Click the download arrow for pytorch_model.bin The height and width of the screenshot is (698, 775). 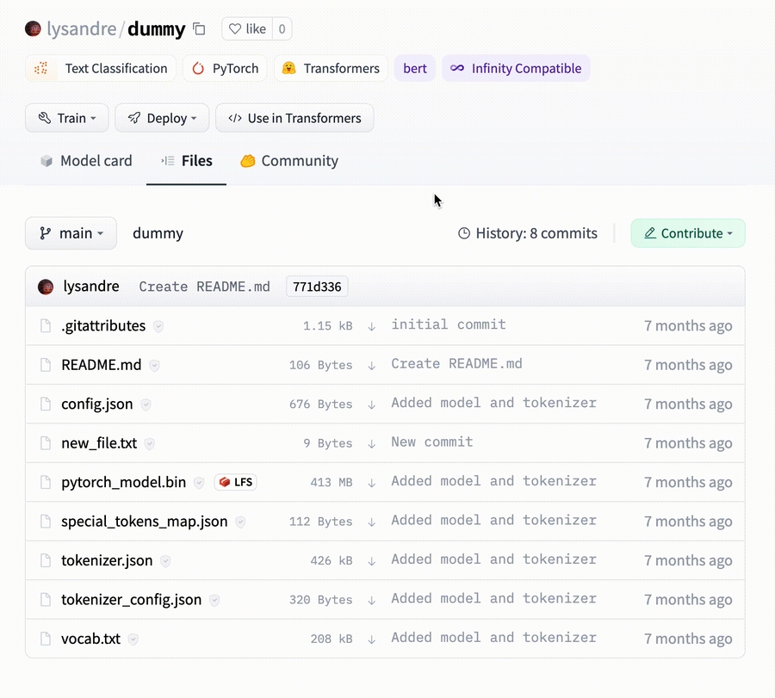[372, 483]
